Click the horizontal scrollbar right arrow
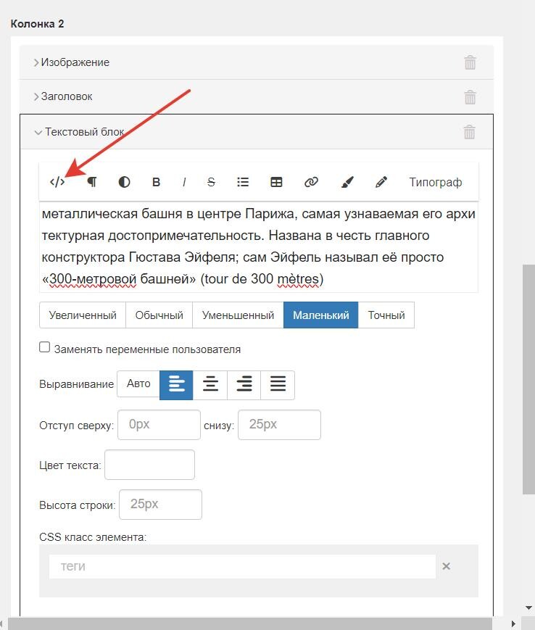Screen dimensions: 535x630 coord(513,624)
